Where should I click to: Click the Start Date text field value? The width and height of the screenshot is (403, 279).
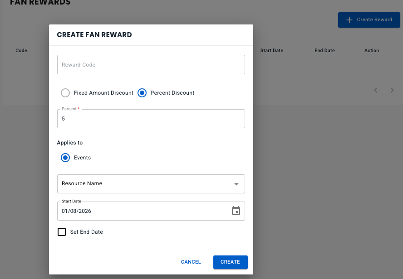click(136, 211)
